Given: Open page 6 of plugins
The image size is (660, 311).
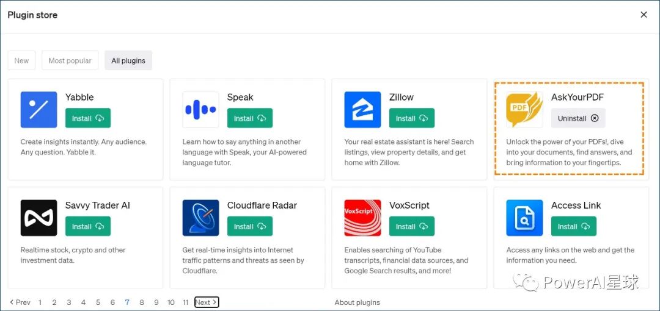Looking at the screenshot, I should [x=112, y=302].
